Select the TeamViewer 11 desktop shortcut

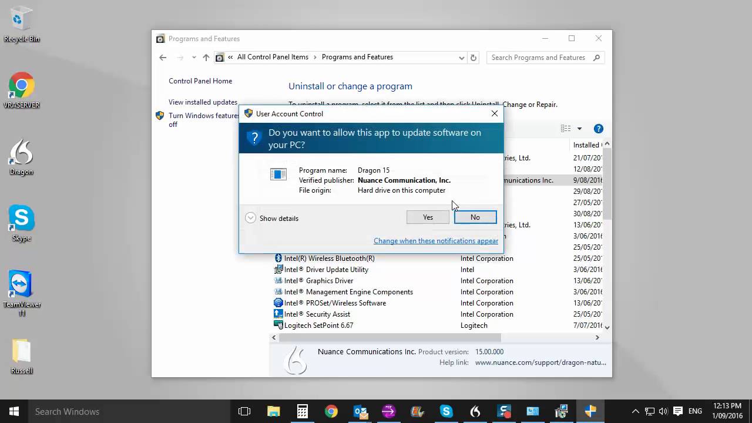[x=22, y=294]
